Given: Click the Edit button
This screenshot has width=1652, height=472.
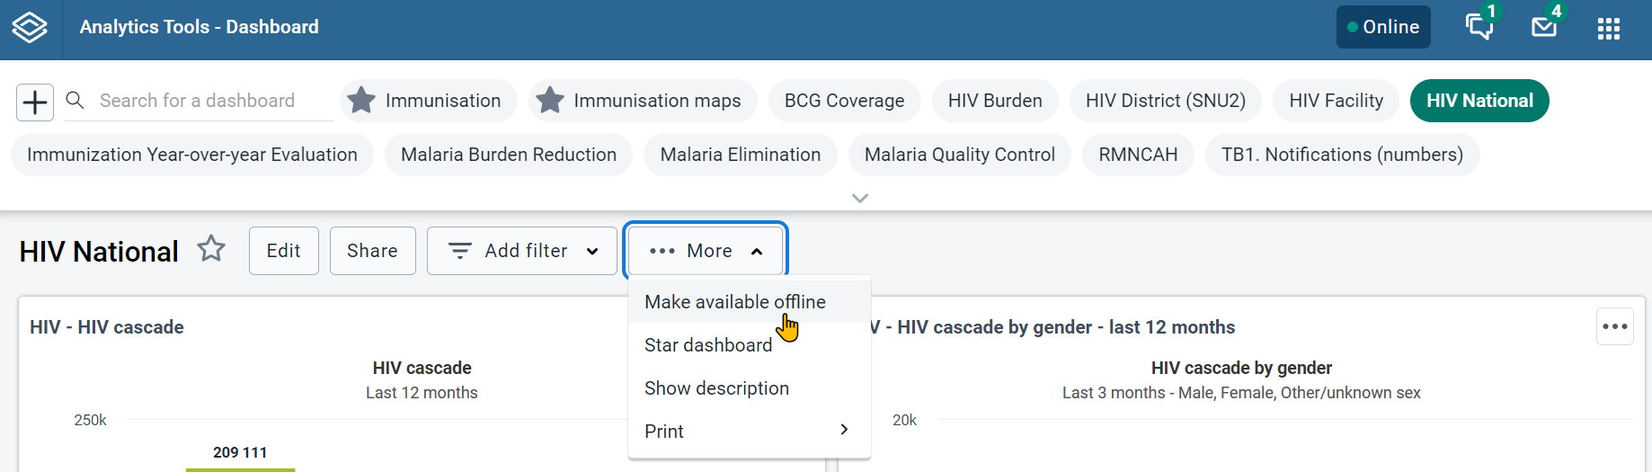Looking at the screenshot, I should pos(284,251).
